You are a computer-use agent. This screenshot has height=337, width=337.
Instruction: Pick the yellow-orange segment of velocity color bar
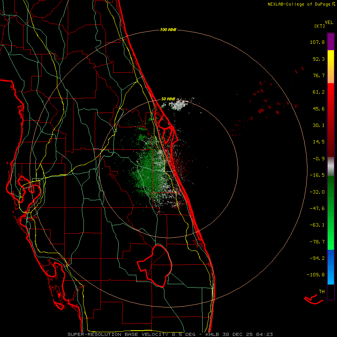(331, 67)
